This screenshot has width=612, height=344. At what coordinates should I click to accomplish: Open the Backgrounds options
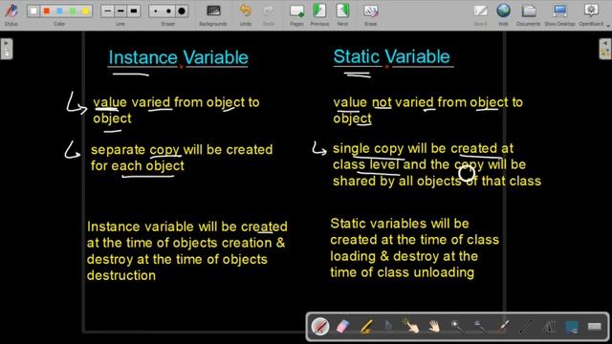(213, 14)
